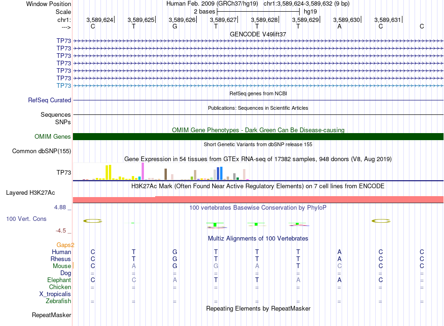
Task: Click the Window Position label
Action: 49,4
